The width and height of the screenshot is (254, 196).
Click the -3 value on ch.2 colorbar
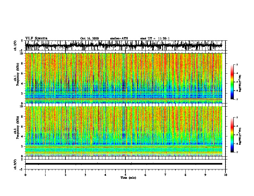tap(237, 118)
